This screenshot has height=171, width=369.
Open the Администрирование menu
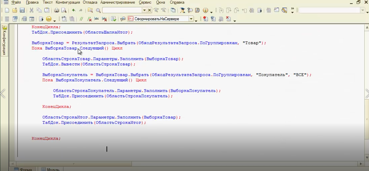(x=118, y=2)
